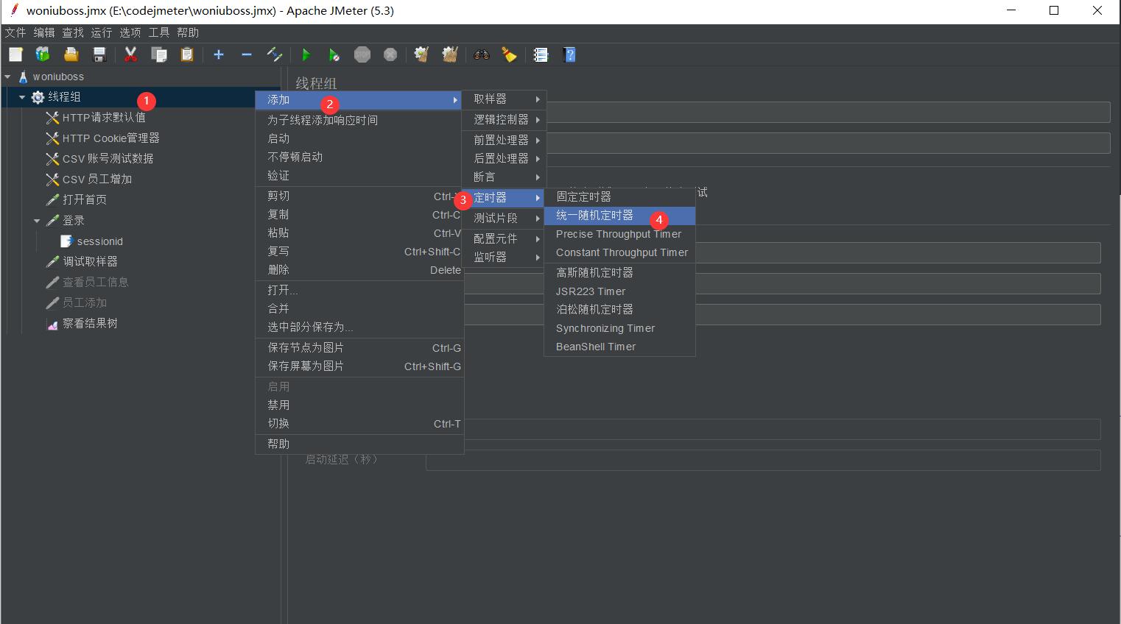1121x624 pixels.
Task: Click the Clear All results brooms icon
Action: (x=450, y=54)
